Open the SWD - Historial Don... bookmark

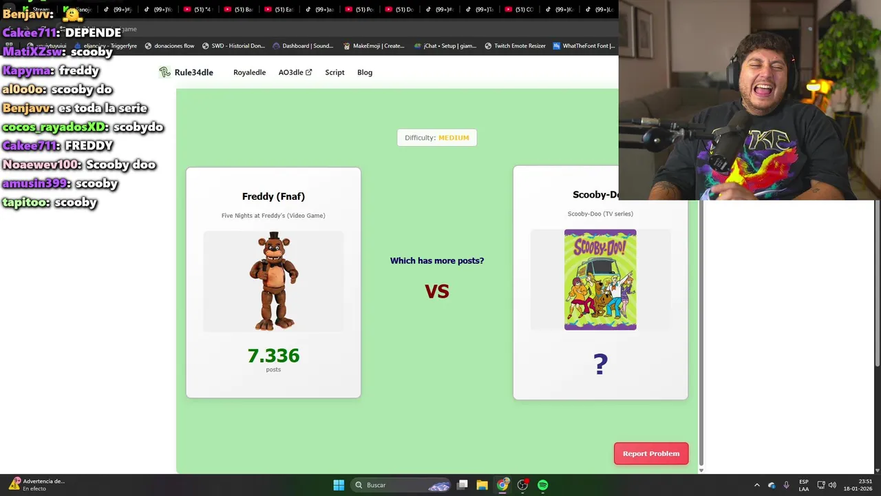coord(233,46)
